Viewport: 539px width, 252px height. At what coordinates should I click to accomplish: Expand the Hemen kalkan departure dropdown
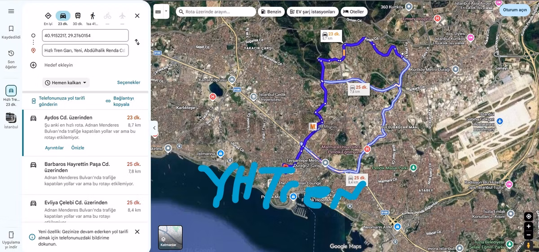click(x=66, y=83)
